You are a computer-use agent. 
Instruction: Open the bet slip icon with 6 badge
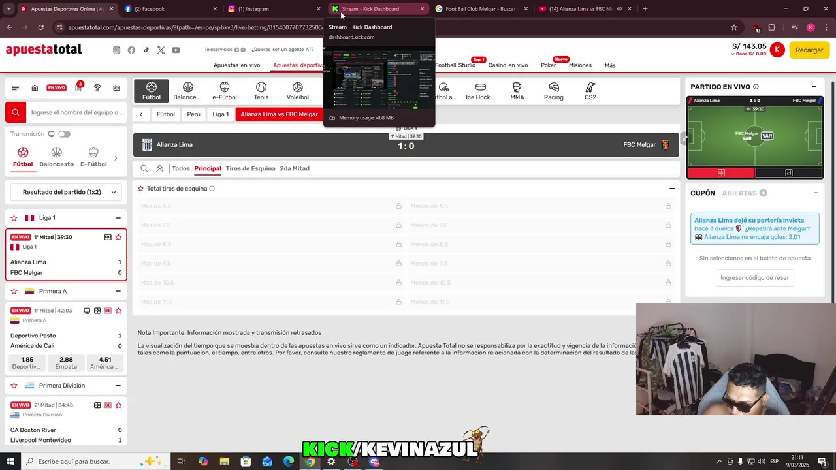[78, 87]
